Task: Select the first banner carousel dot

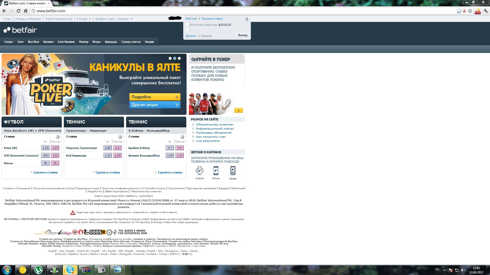Action: point(170,58)
